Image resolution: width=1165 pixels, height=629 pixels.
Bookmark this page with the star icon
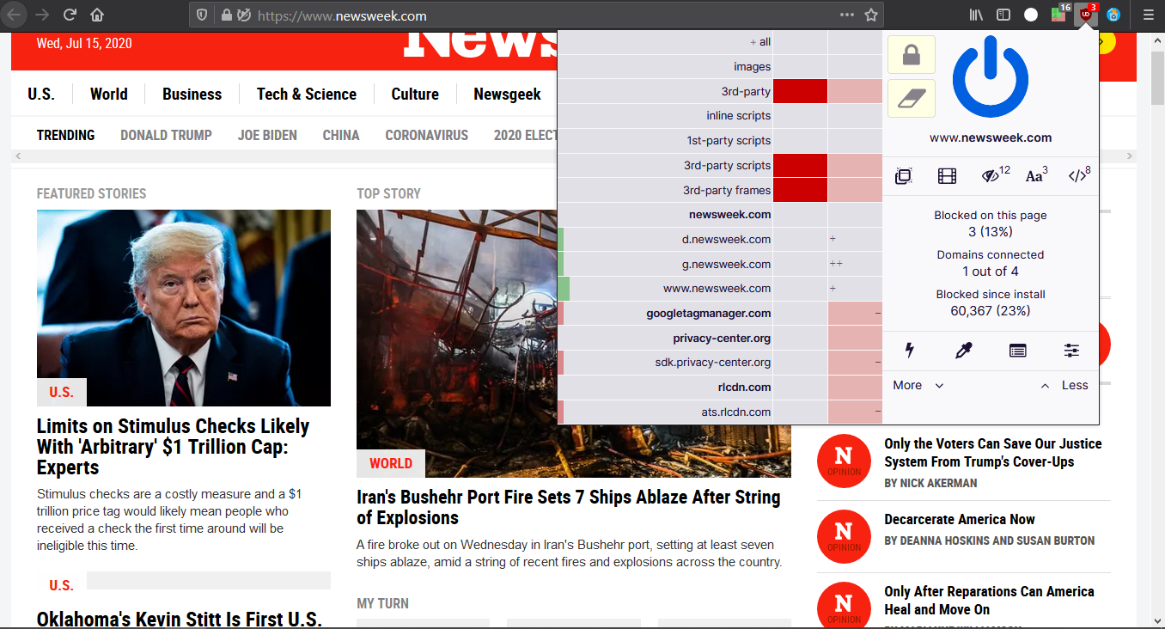(871, 15)
